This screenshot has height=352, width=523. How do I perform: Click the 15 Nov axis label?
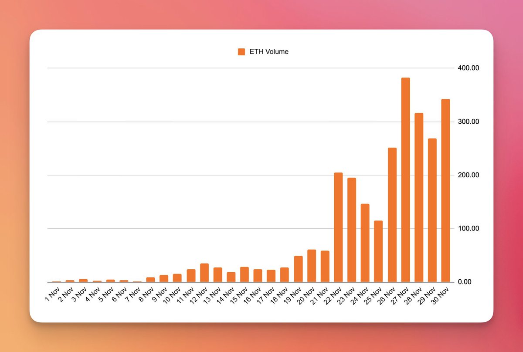tap(239, 295)
